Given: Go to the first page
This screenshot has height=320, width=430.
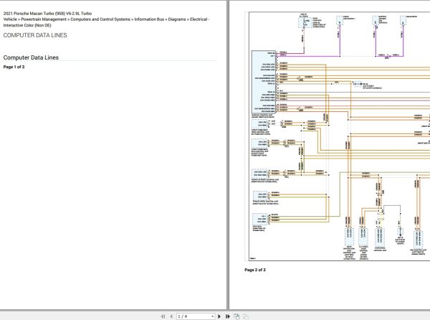Looking at the screenshot, I should pos(163,316).
